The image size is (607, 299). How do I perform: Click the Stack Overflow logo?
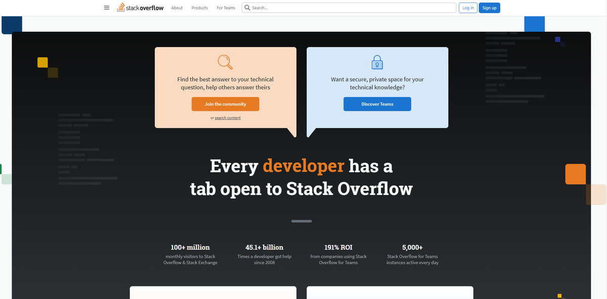[140, 8]
